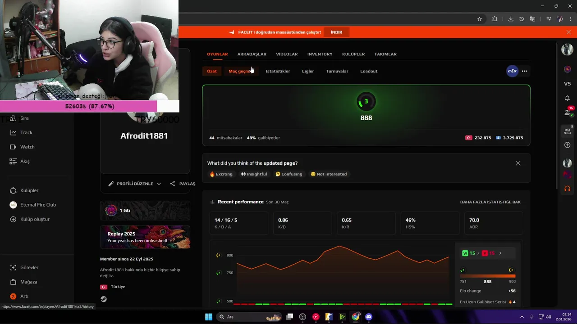Open Kulüpler in the sidebar

tap(24, 190)
